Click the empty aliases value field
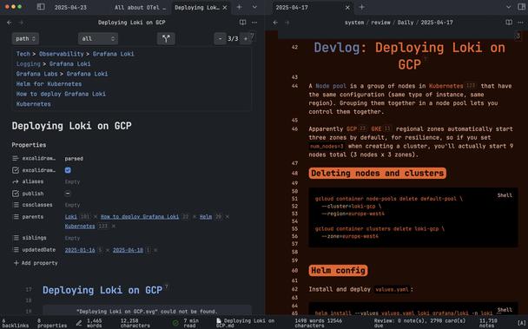Screen dimensions: 528x329 click(72, 181)
